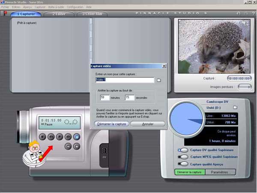257x193 pixels.
Task: Click the red flag icon beside Capturer tab
Action: [x=5, y=13]
